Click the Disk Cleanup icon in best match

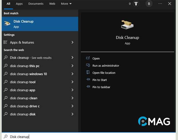coord(7,24)
